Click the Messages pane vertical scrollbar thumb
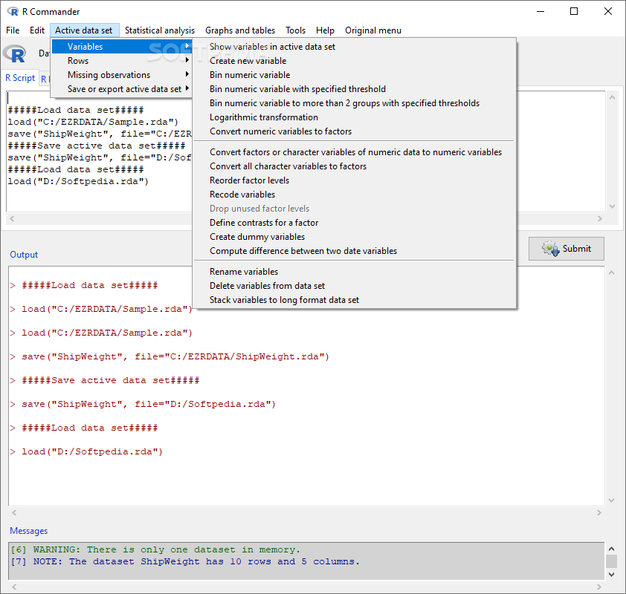Image resolution: width=626 pixels, height=594 pixels. pyautogui.click(x=611, y=561)
